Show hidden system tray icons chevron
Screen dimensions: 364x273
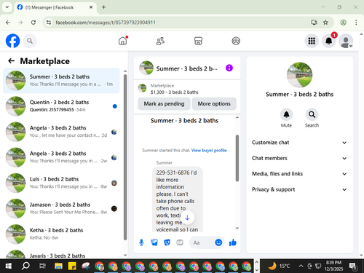[301, 266]
